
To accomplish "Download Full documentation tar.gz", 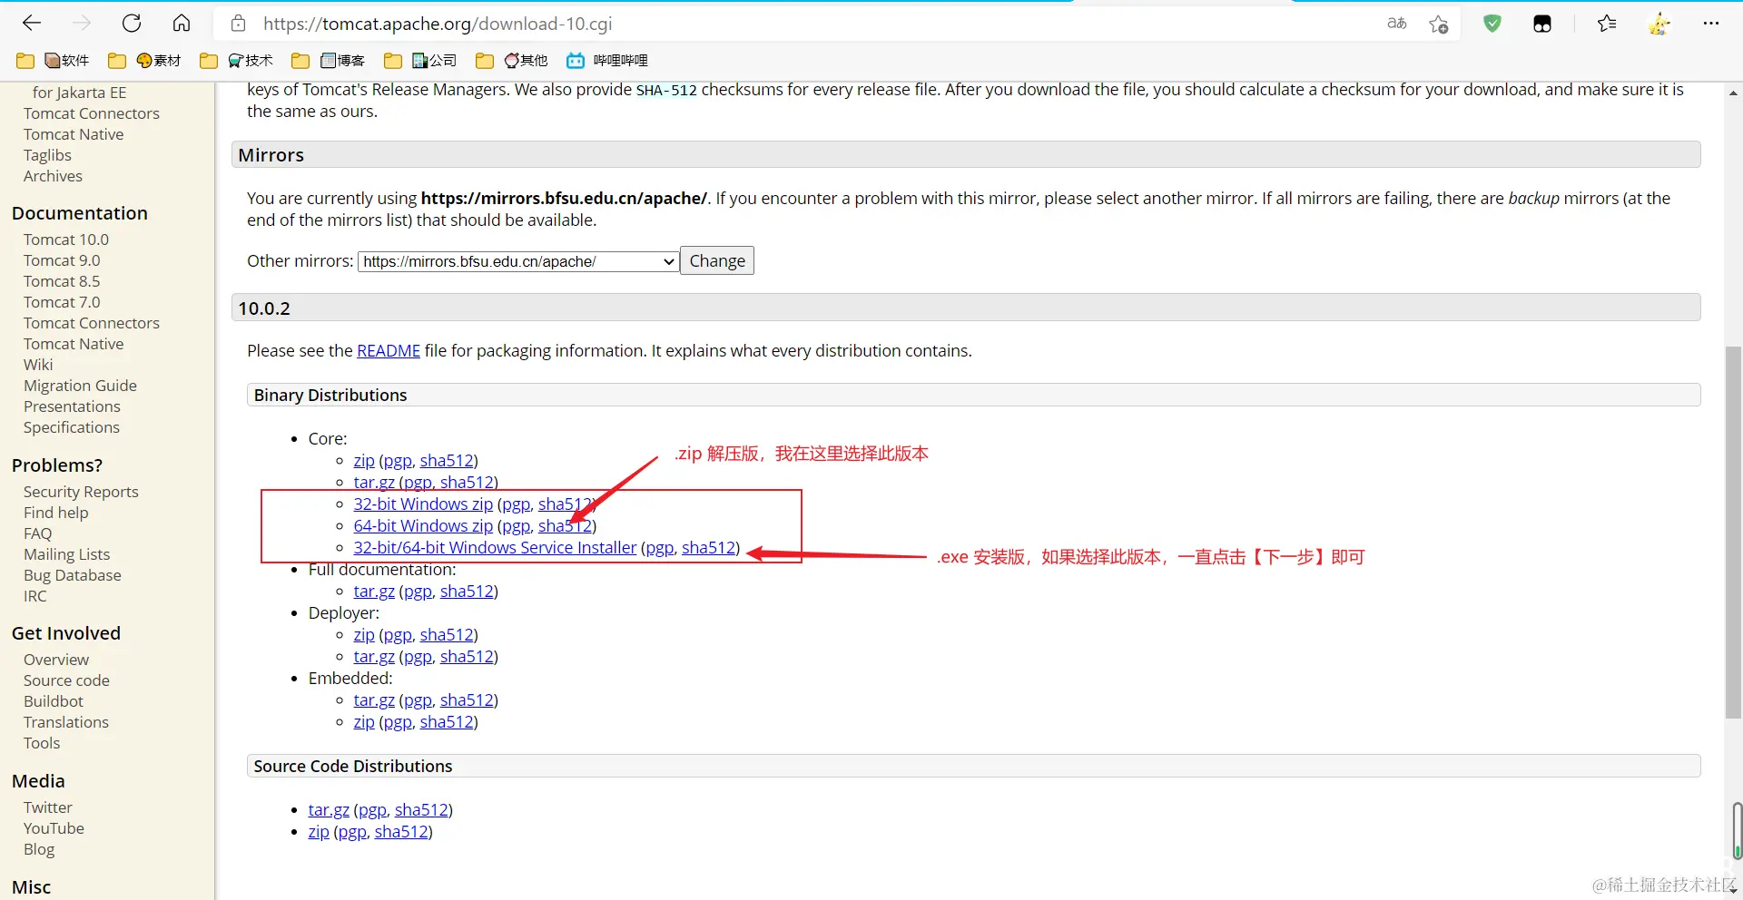I will click(374, 592).
